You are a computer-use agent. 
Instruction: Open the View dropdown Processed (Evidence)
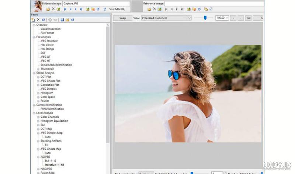pos(166,18)
